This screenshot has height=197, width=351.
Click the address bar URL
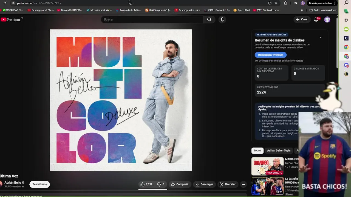coord(39,3)
